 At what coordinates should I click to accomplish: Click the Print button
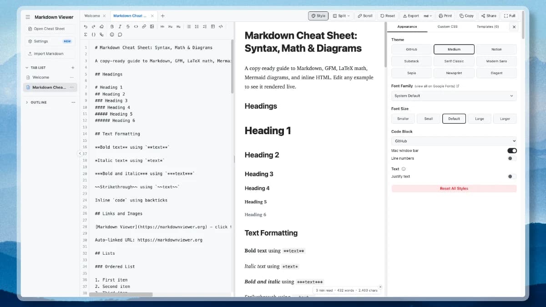(x=445, y=15)
